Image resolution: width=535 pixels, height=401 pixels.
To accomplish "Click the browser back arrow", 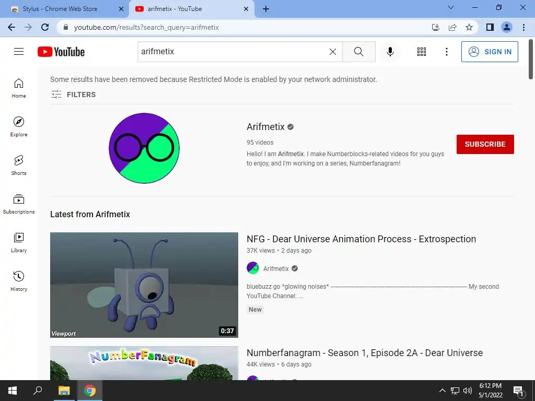I will 11,27.
